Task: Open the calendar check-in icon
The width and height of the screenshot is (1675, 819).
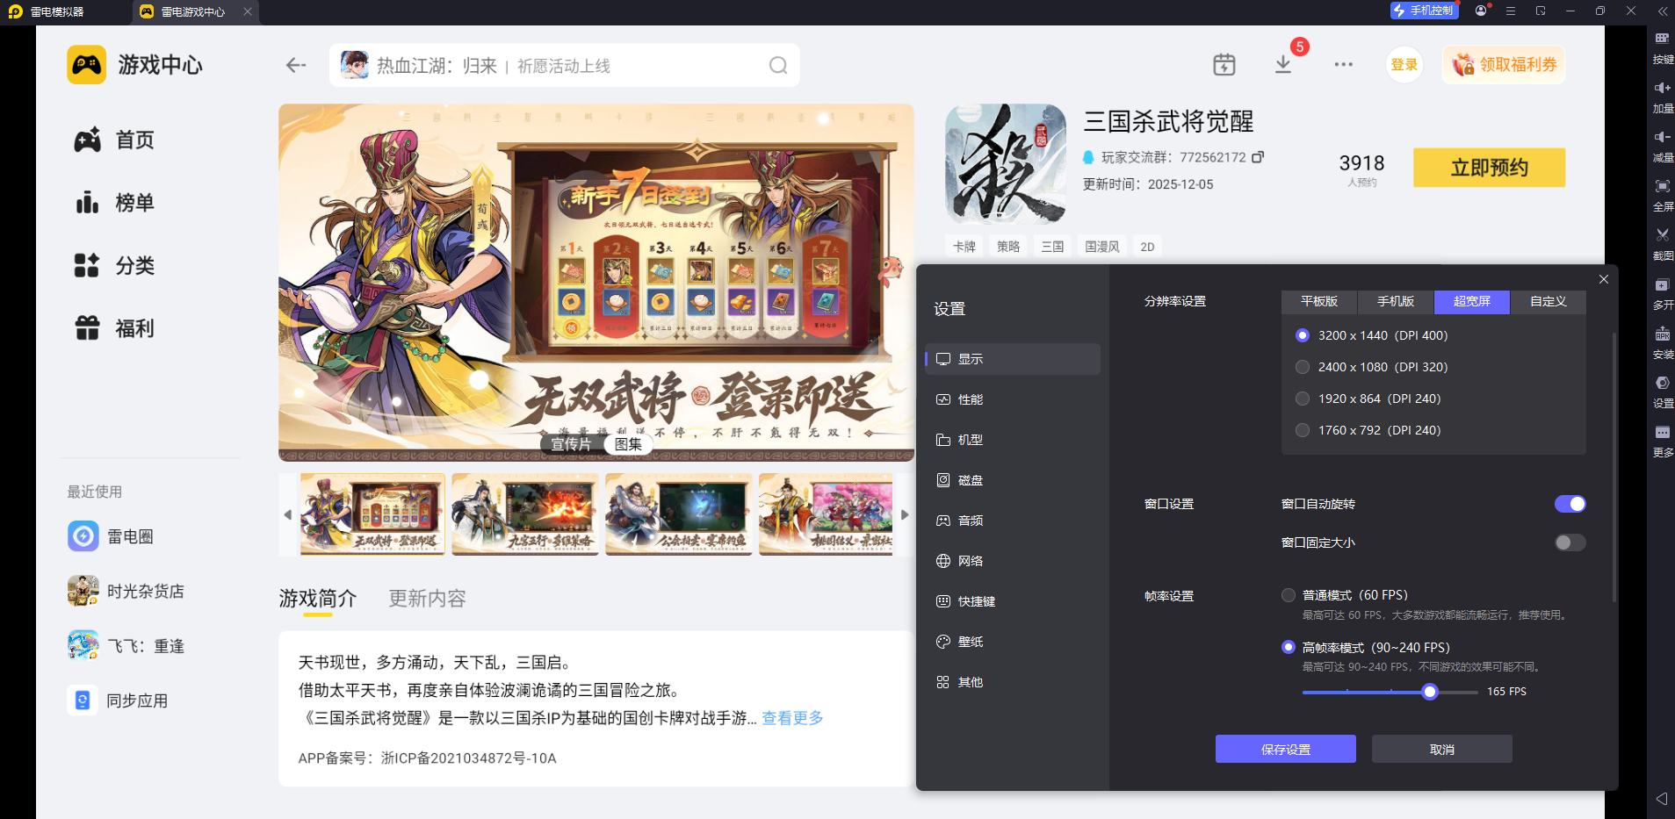Action: [x=1224, y=64]
